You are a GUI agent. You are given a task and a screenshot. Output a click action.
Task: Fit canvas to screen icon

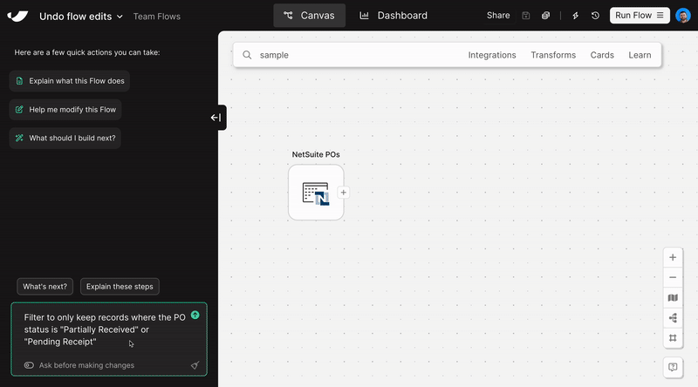tap(673, 337)
